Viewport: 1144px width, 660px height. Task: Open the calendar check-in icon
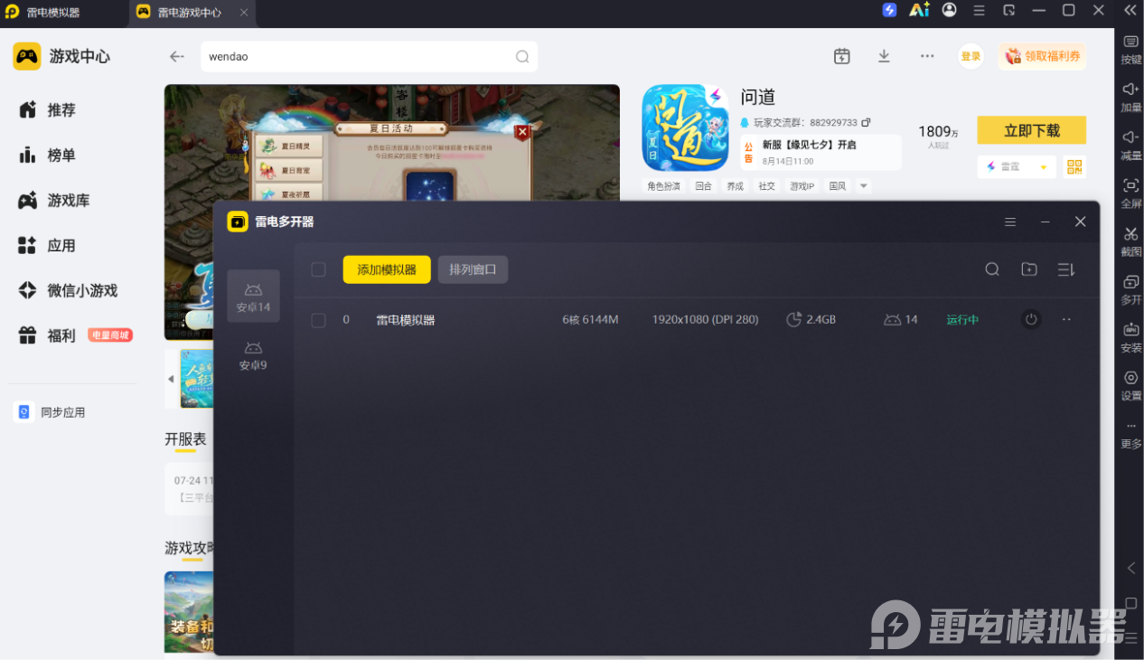(841, 56)
